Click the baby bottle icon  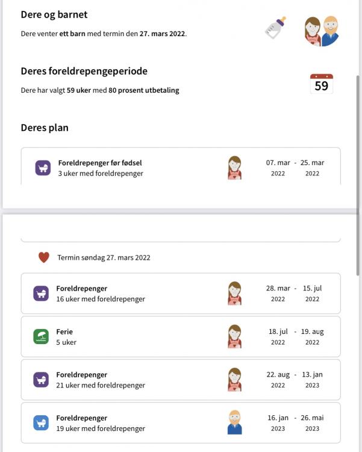click(275, 28)
